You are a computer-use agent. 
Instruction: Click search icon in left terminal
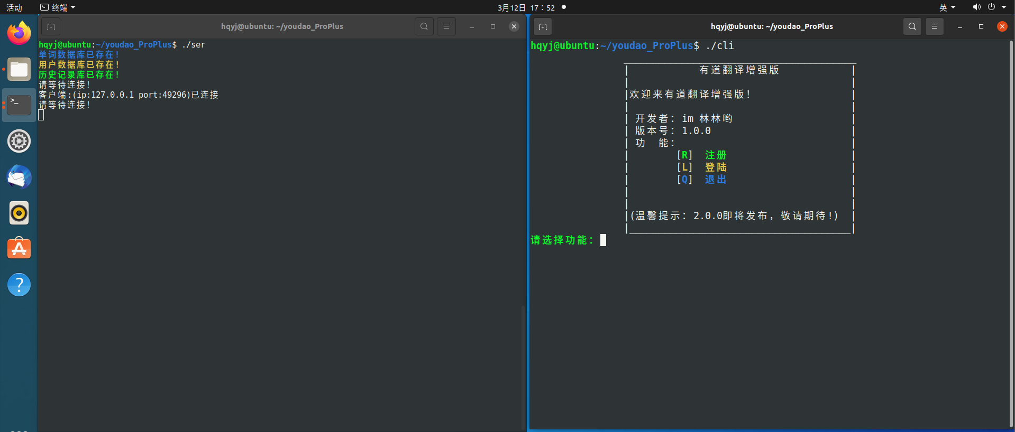point(424,26)
